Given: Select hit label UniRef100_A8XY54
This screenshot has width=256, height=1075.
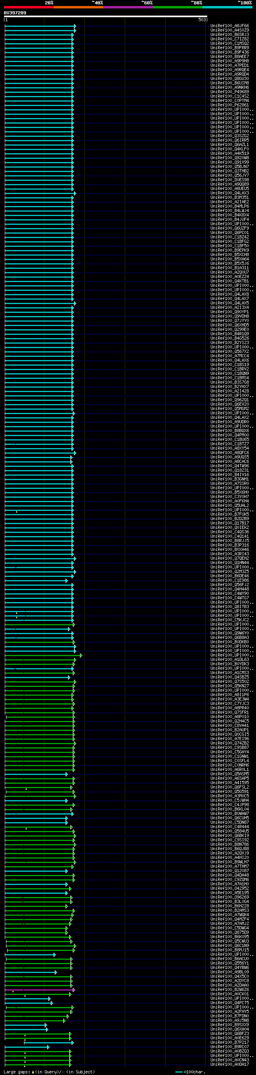Looking at the screenshot, I should point(230,448).
